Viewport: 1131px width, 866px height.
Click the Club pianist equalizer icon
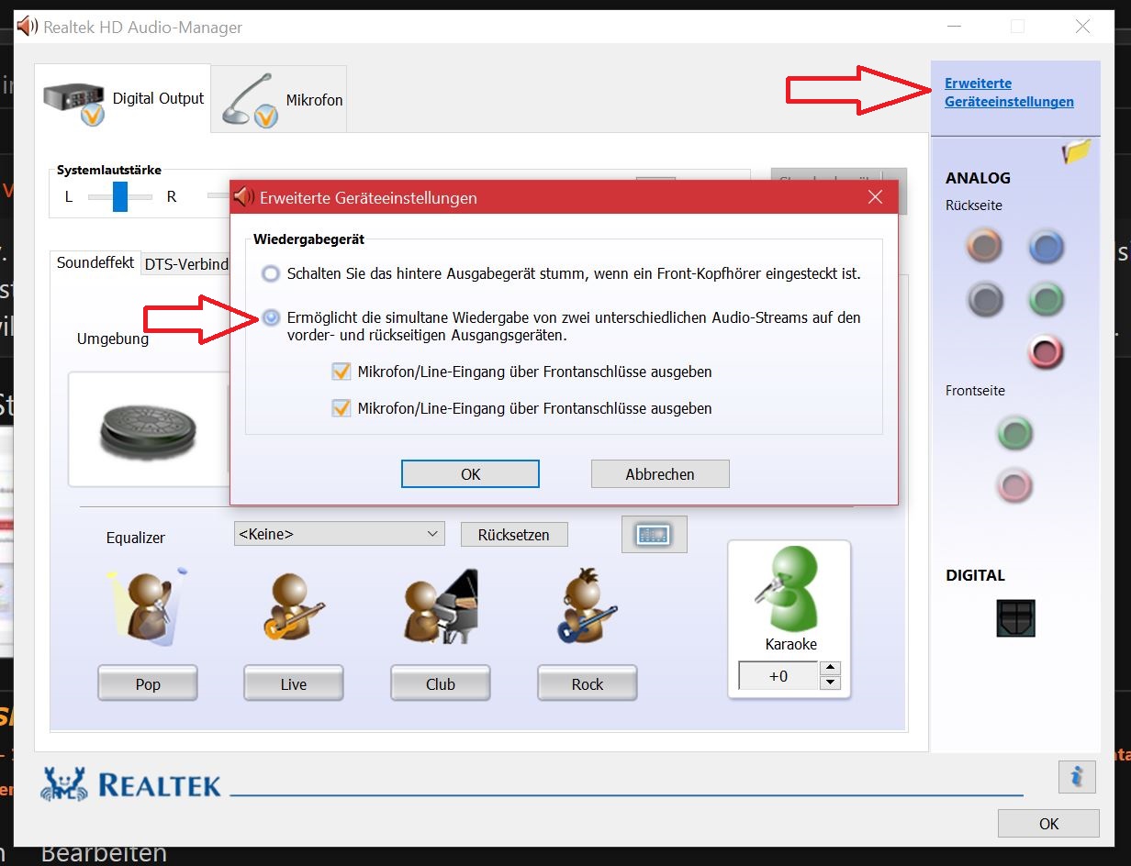coord(441,606)
